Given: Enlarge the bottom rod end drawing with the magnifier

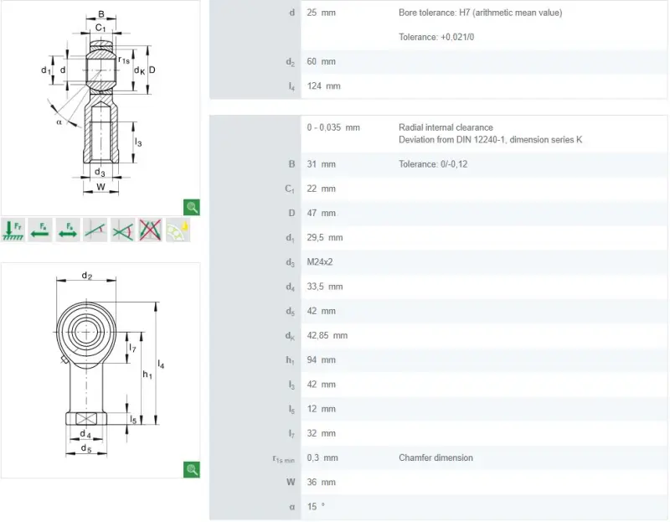Looking at the screenshot, I should coord(192,469).
